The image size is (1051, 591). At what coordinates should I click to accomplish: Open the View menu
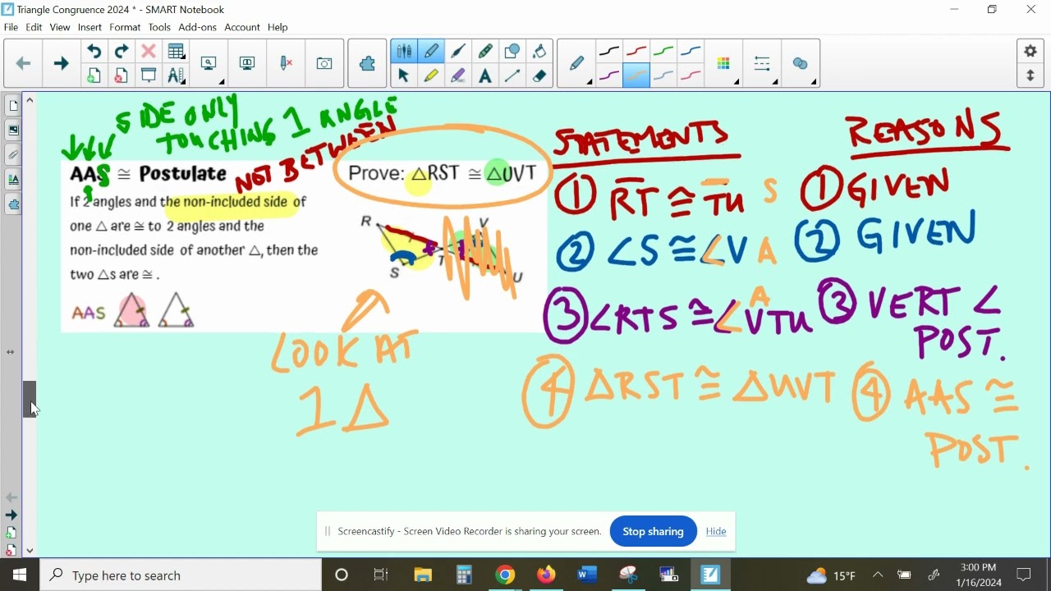(x=60, y=27)
